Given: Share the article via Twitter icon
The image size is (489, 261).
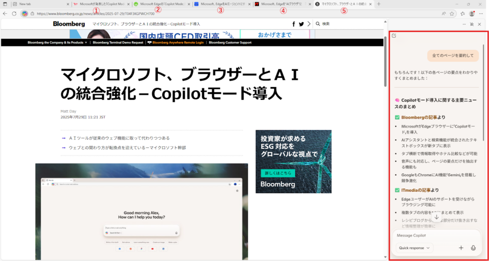Looking at the screenshot, I should pos(301,24).
